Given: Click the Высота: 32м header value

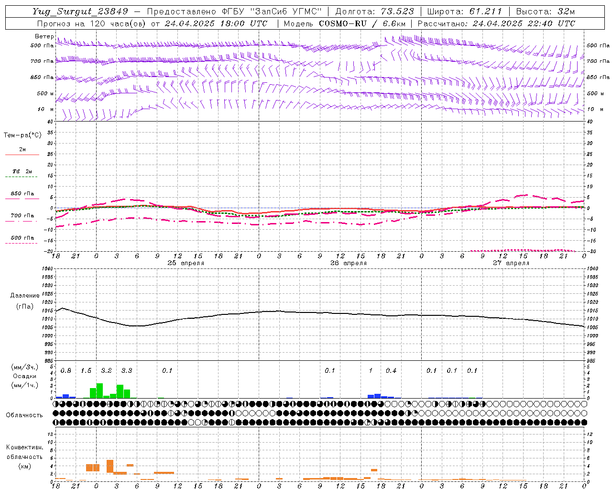Looking at the screenshot, I should tap(546, 11).
